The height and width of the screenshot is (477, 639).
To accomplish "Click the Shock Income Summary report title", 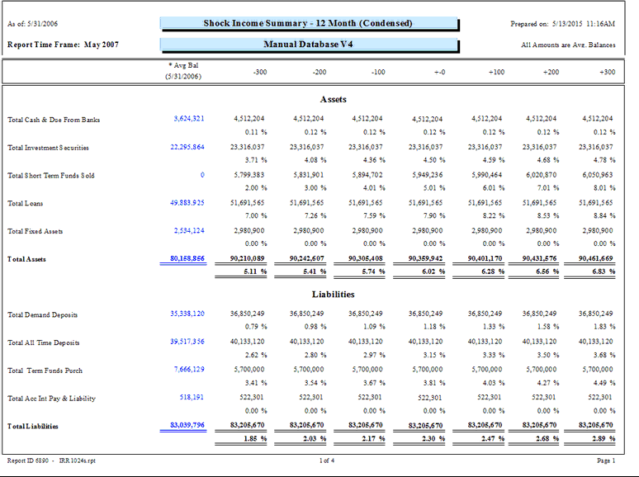I will pos(307,23).
